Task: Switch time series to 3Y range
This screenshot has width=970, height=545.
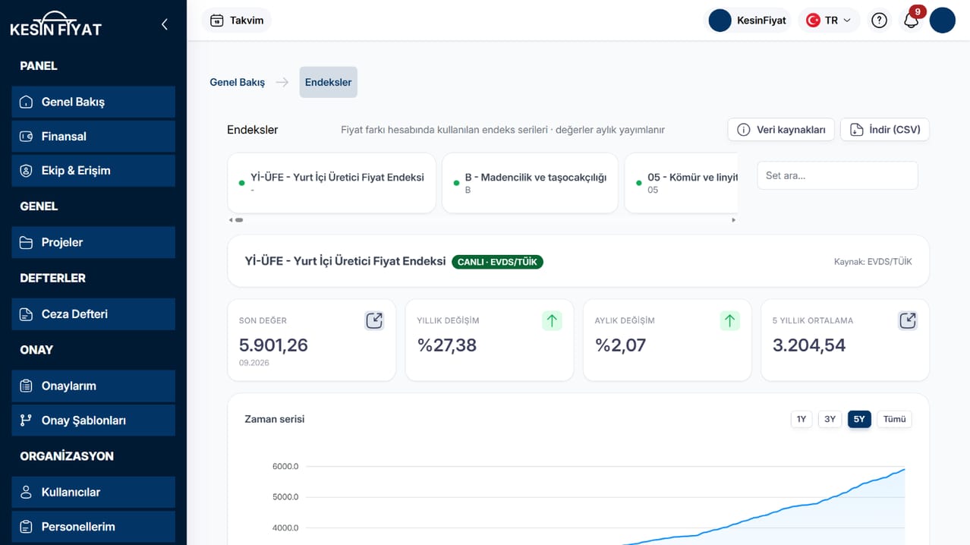Action: pos(830,419)
